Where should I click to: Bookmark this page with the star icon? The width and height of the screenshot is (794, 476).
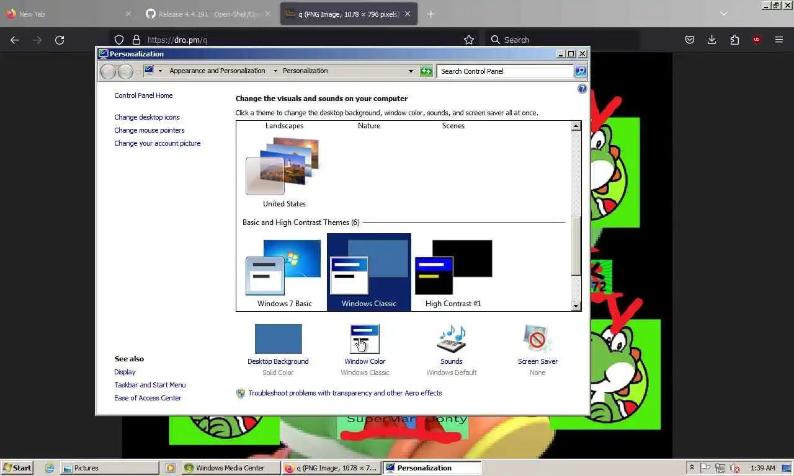(469, 40)
